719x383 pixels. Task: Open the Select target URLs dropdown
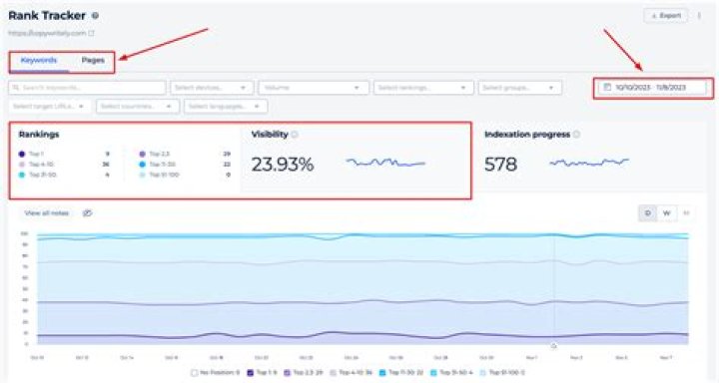(x=50, y=107)
